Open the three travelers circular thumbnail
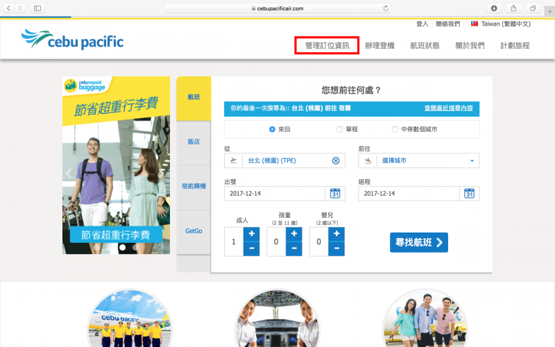This screenshot has height=347, width=555. (425, 319)
